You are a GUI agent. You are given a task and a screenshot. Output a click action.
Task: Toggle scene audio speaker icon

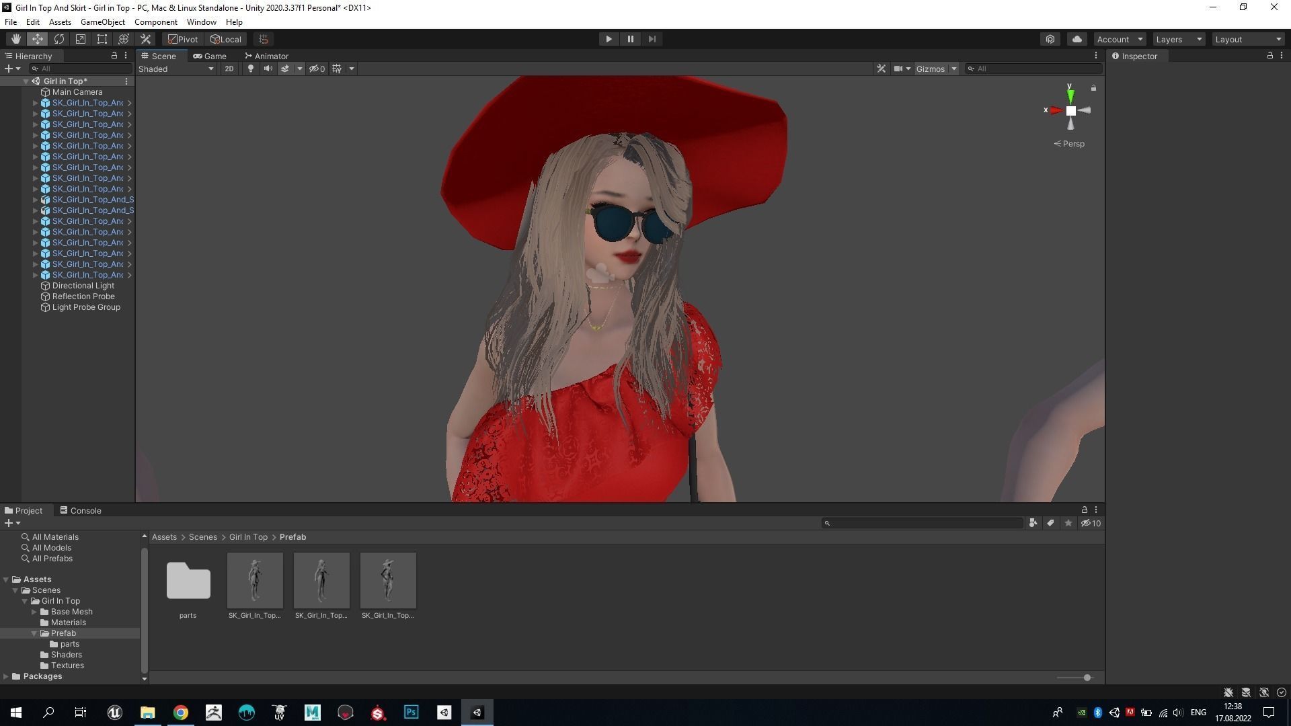click(x=268, y=69)
